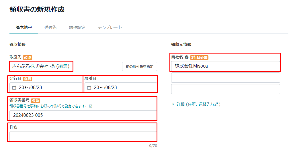
Task: Switch to the 基本情報 tab
Action: [x=24, y=27]
